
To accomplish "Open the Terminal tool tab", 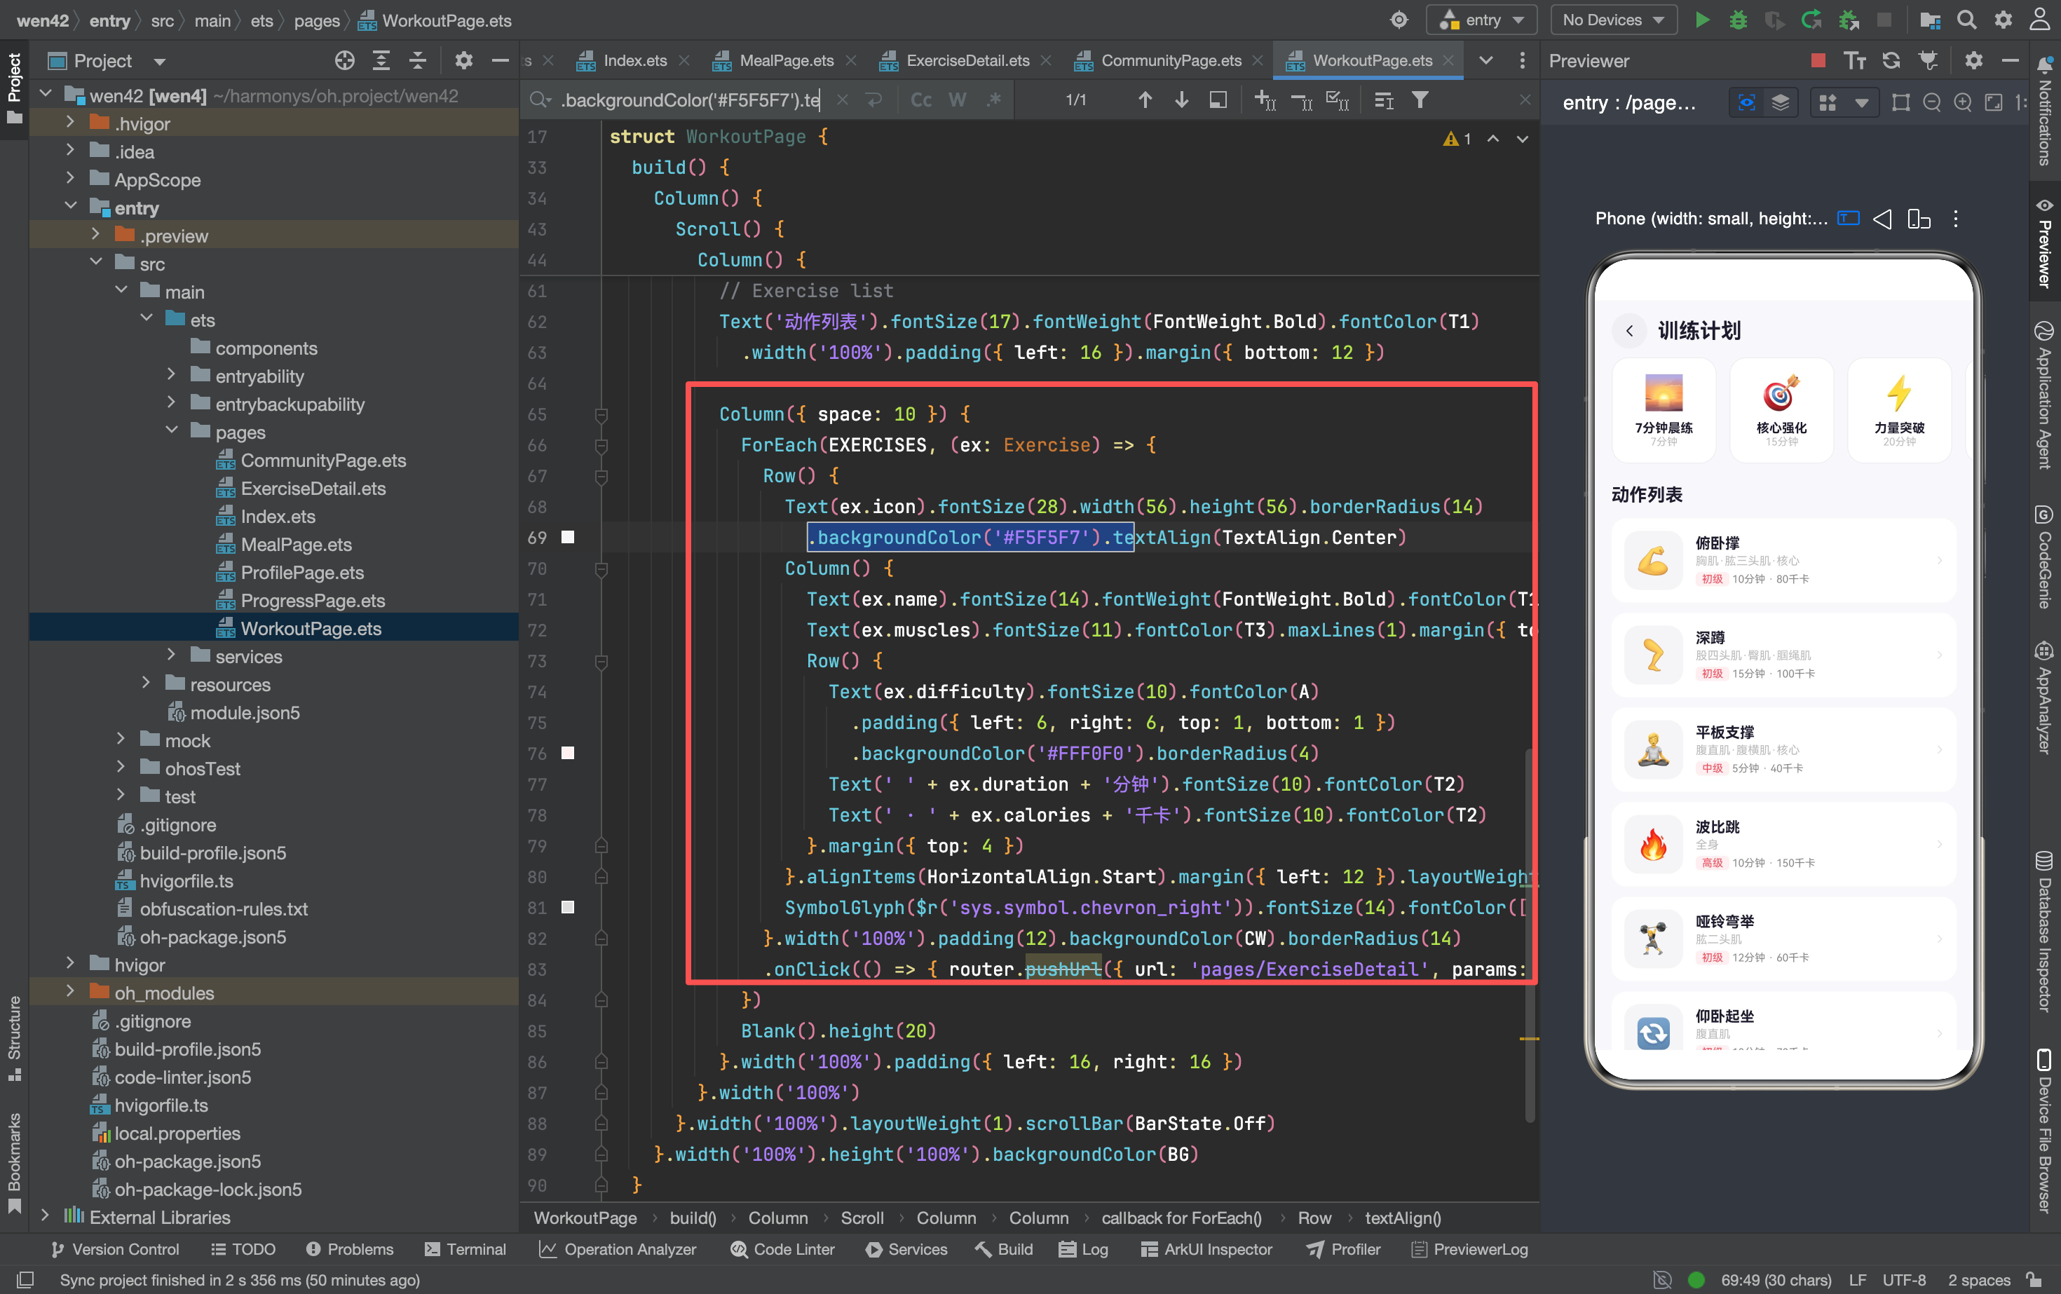I will pos(465,1248).
